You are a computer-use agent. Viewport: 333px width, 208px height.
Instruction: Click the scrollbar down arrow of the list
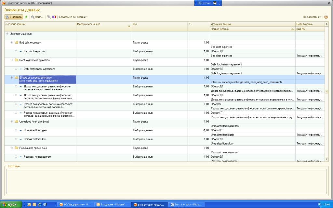[x=326, y=159]
